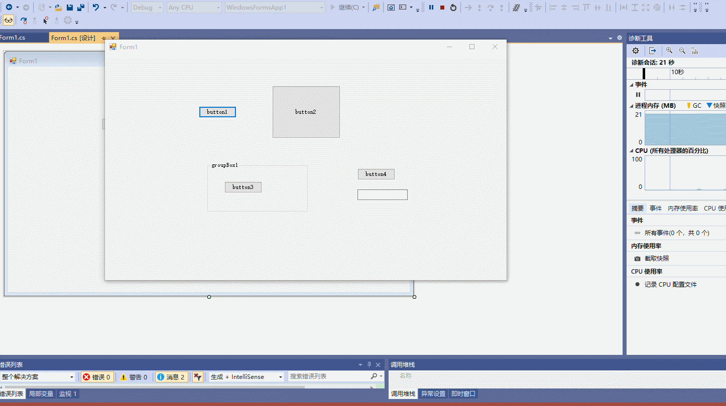Toggle the 警告 0 warnings filter

point(134,377)
